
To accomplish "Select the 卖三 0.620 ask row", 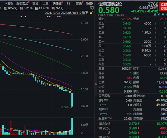I will 132,33.
